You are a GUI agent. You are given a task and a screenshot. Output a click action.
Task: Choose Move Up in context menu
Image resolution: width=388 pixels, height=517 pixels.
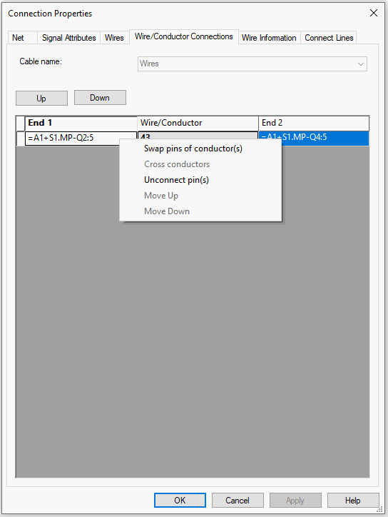click(x=200, y=196)
